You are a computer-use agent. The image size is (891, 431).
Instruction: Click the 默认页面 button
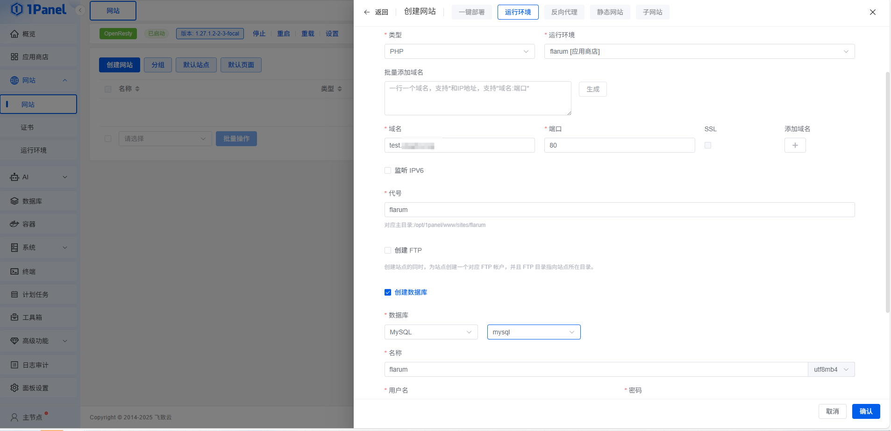[241, 65]
